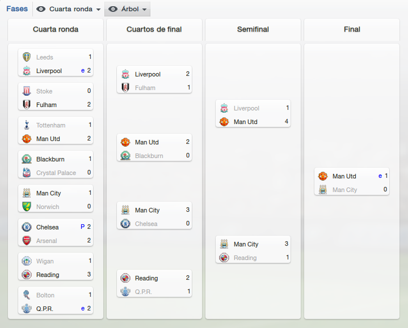Open Man City link in the Final

[x=344, y=190]
